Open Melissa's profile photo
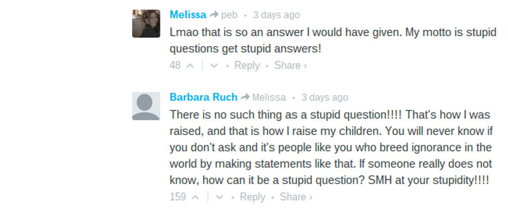This screenshot has height=210, width=508. pyautogui.click(x=146, y=24)
